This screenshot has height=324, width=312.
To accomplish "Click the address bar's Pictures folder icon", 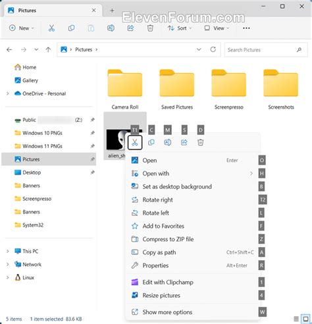I will pyautogui.click(x=64, y=49).
